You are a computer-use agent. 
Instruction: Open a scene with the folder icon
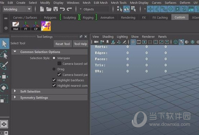49,9
